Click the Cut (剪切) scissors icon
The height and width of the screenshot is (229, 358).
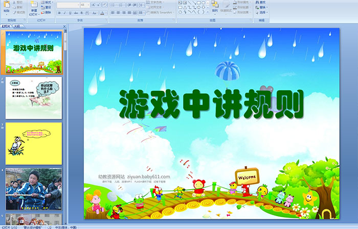(14, 3)
